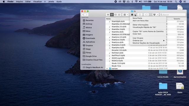The image size is (189, 106).
Task: Select the Outro desktop file
Action: pyautogui.click(x=180, y=88)
